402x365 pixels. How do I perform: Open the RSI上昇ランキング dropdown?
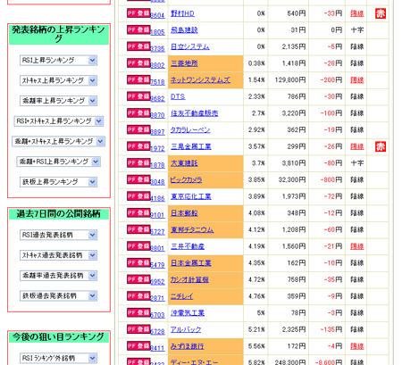[58, 61]
